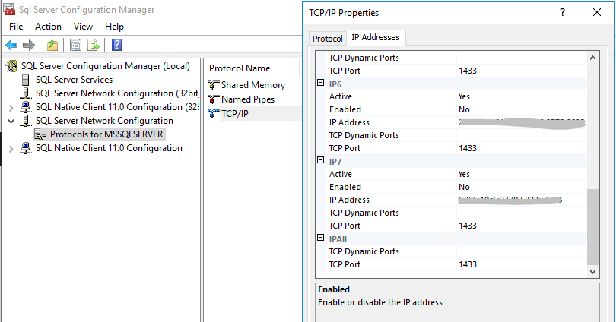Open the Help menu
The height and width of the screenshot is (322, 616).
click(x=114, y=27)
